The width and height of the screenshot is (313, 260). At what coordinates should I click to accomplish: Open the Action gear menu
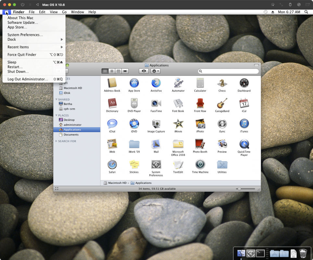[155, 71]
